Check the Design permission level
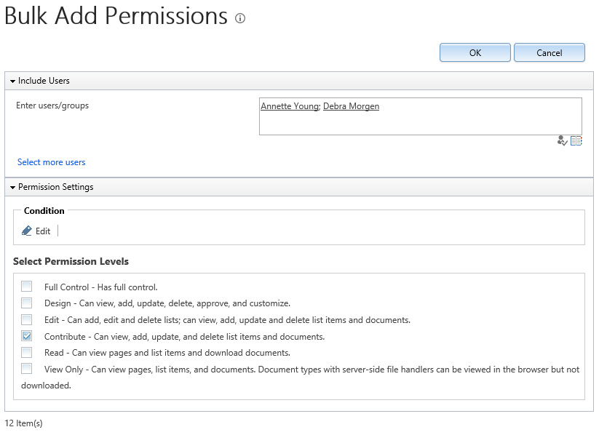 coord(27,303)
